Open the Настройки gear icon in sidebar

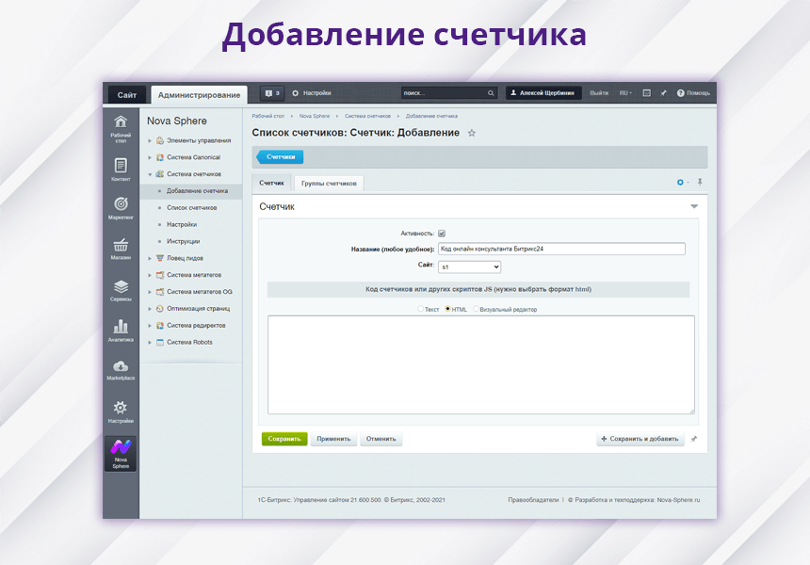(x=120, y=405)
